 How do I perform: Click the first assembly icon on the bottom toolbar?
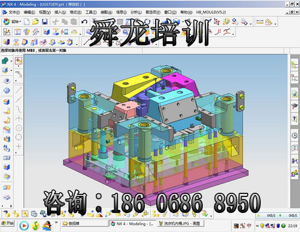[7, 214]
